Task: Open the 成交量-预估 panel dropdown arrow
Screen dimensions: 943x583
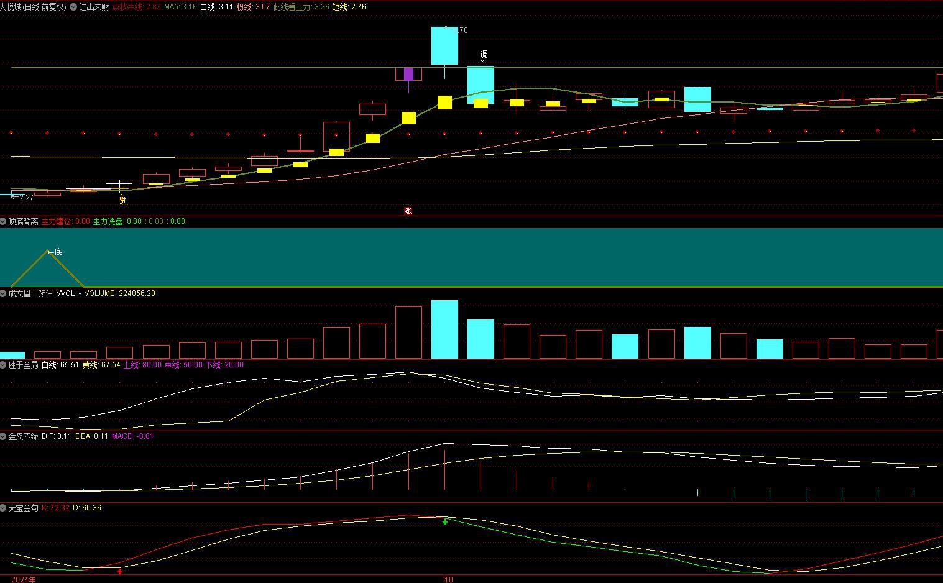Action: click(3, 293)
